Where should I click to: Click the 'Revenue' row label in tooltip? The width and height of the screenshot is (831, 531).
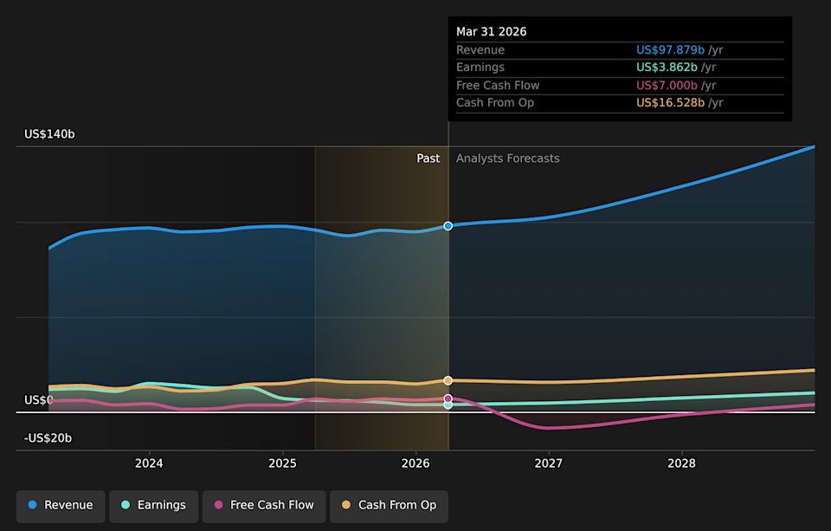(x=480, y=50)
